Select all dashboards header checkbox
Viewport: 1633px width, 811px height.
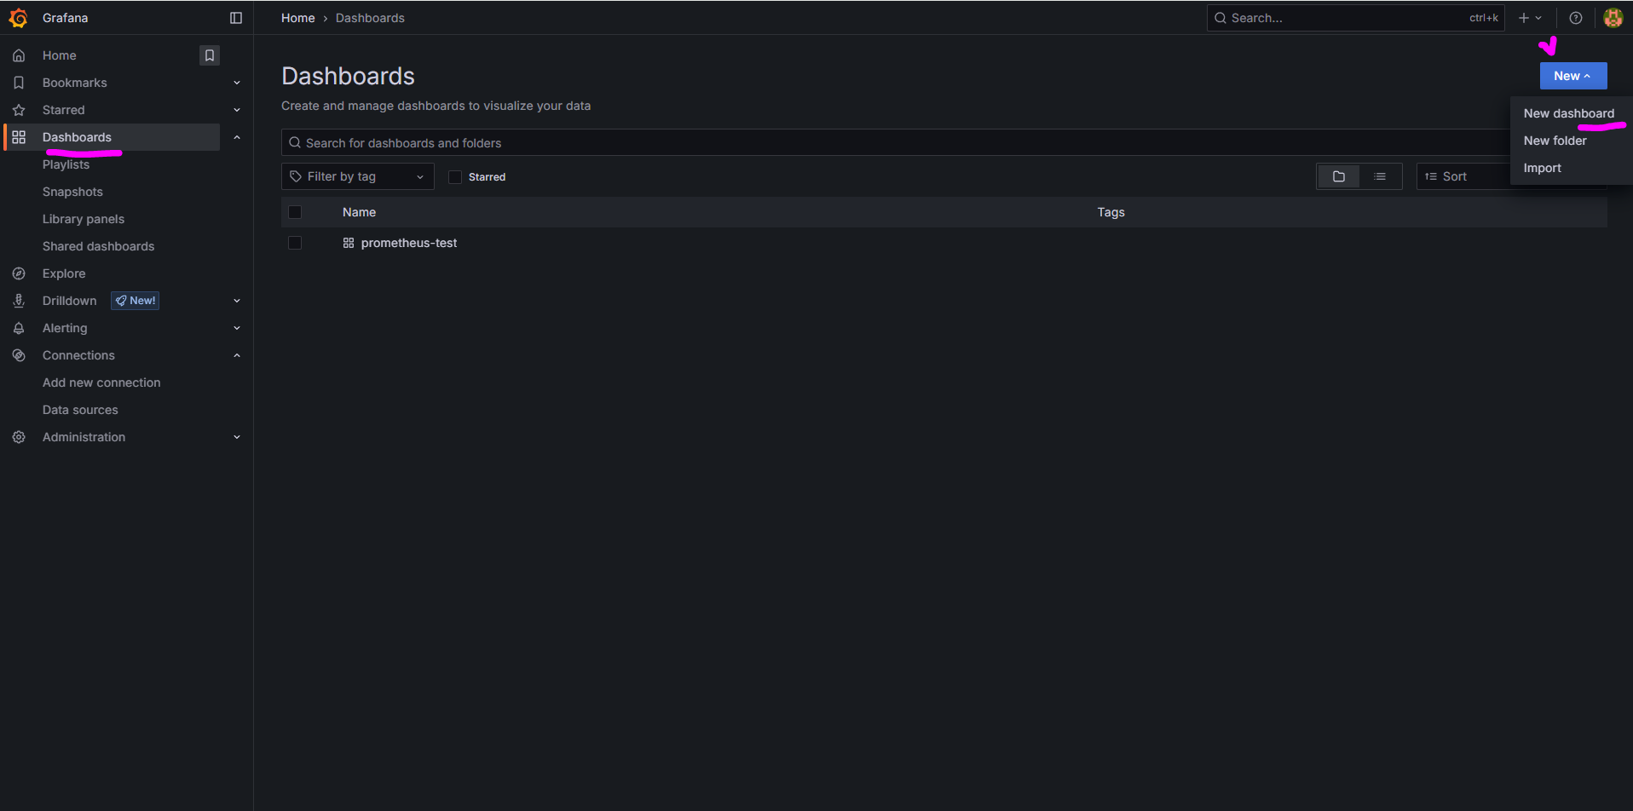[295, 212]
